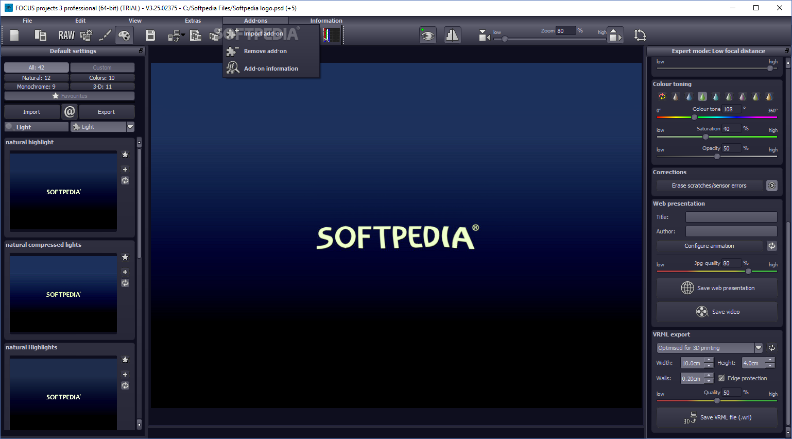Image resolution: width=792 pixels, height=439 pixels.
Task: Increase the VRML Height value
Action: tap(770, 360)
